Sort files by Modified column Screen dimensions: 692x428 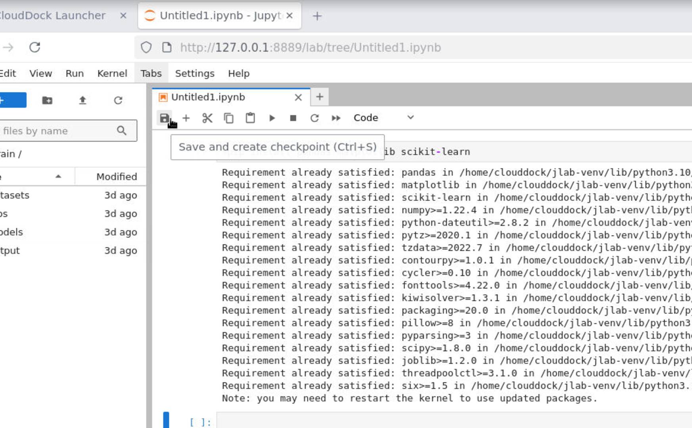[116, 177]
